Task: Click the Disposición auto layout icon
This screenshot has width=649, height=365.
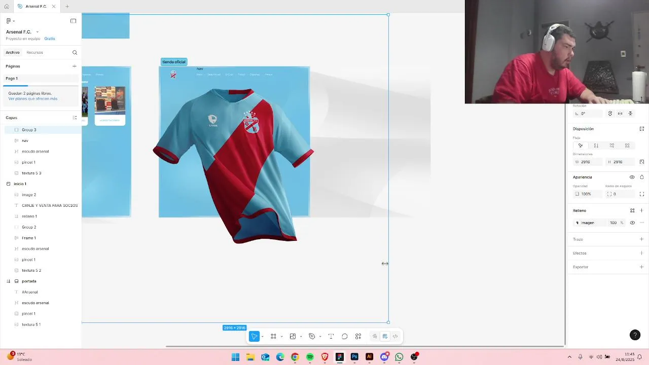Action: tap(641, 129)
